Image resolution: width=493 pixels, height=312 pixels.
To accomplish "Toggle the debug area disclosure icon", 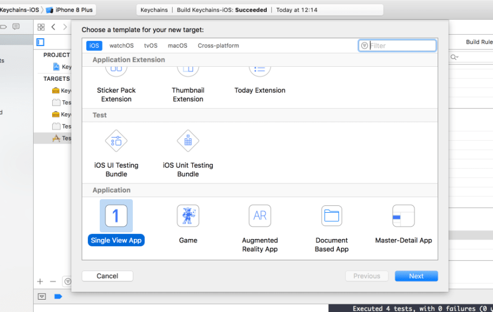I will [x=42, y=297].
